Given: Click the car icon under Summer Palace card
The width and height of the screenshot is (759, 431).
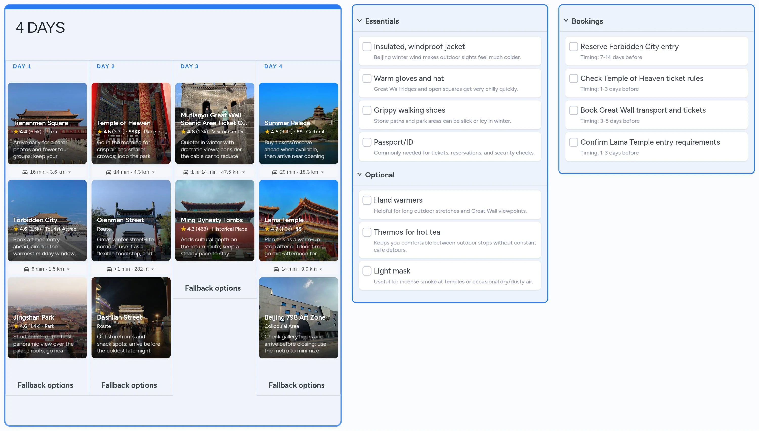Looking at the screenshot, I should [x=276, y=172].
